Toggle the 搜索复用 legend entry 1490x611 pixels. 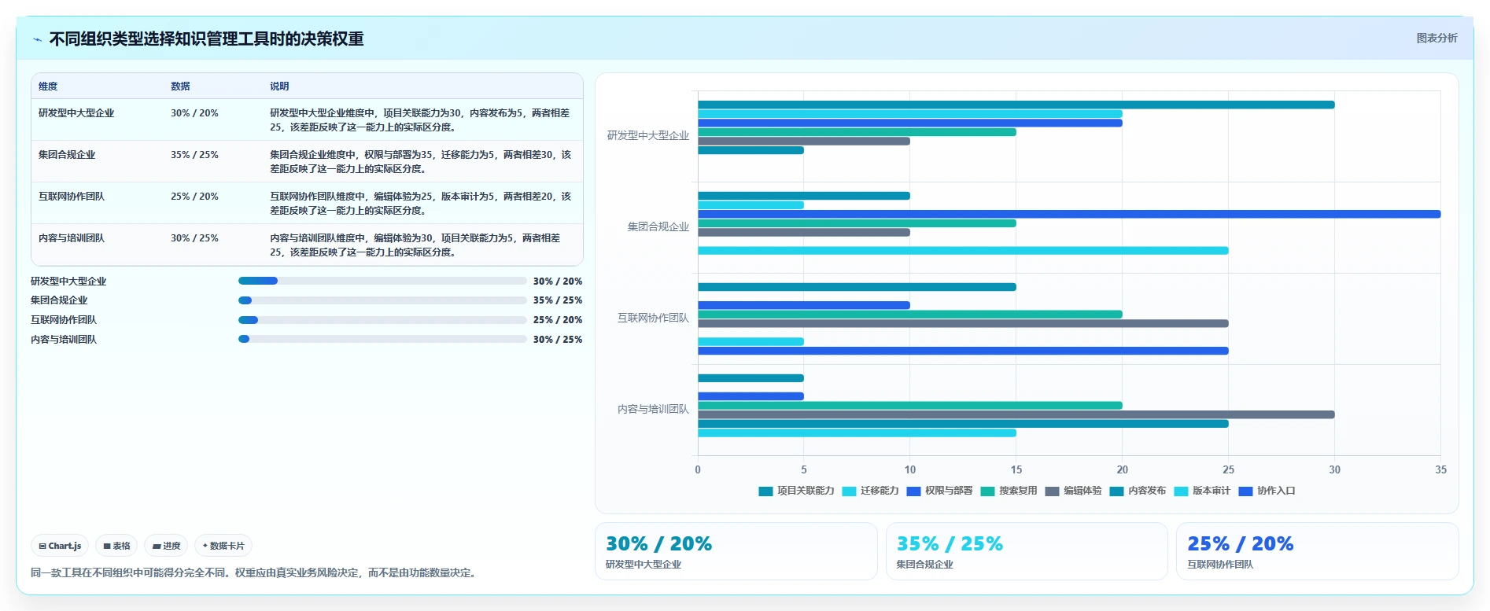(1009, 491)
